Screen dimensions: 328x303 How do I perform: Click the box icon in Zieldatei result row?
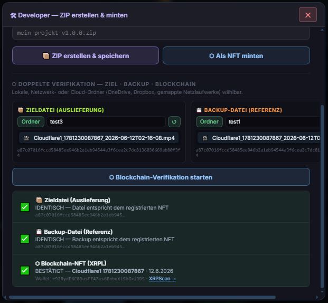coord(39,200)
